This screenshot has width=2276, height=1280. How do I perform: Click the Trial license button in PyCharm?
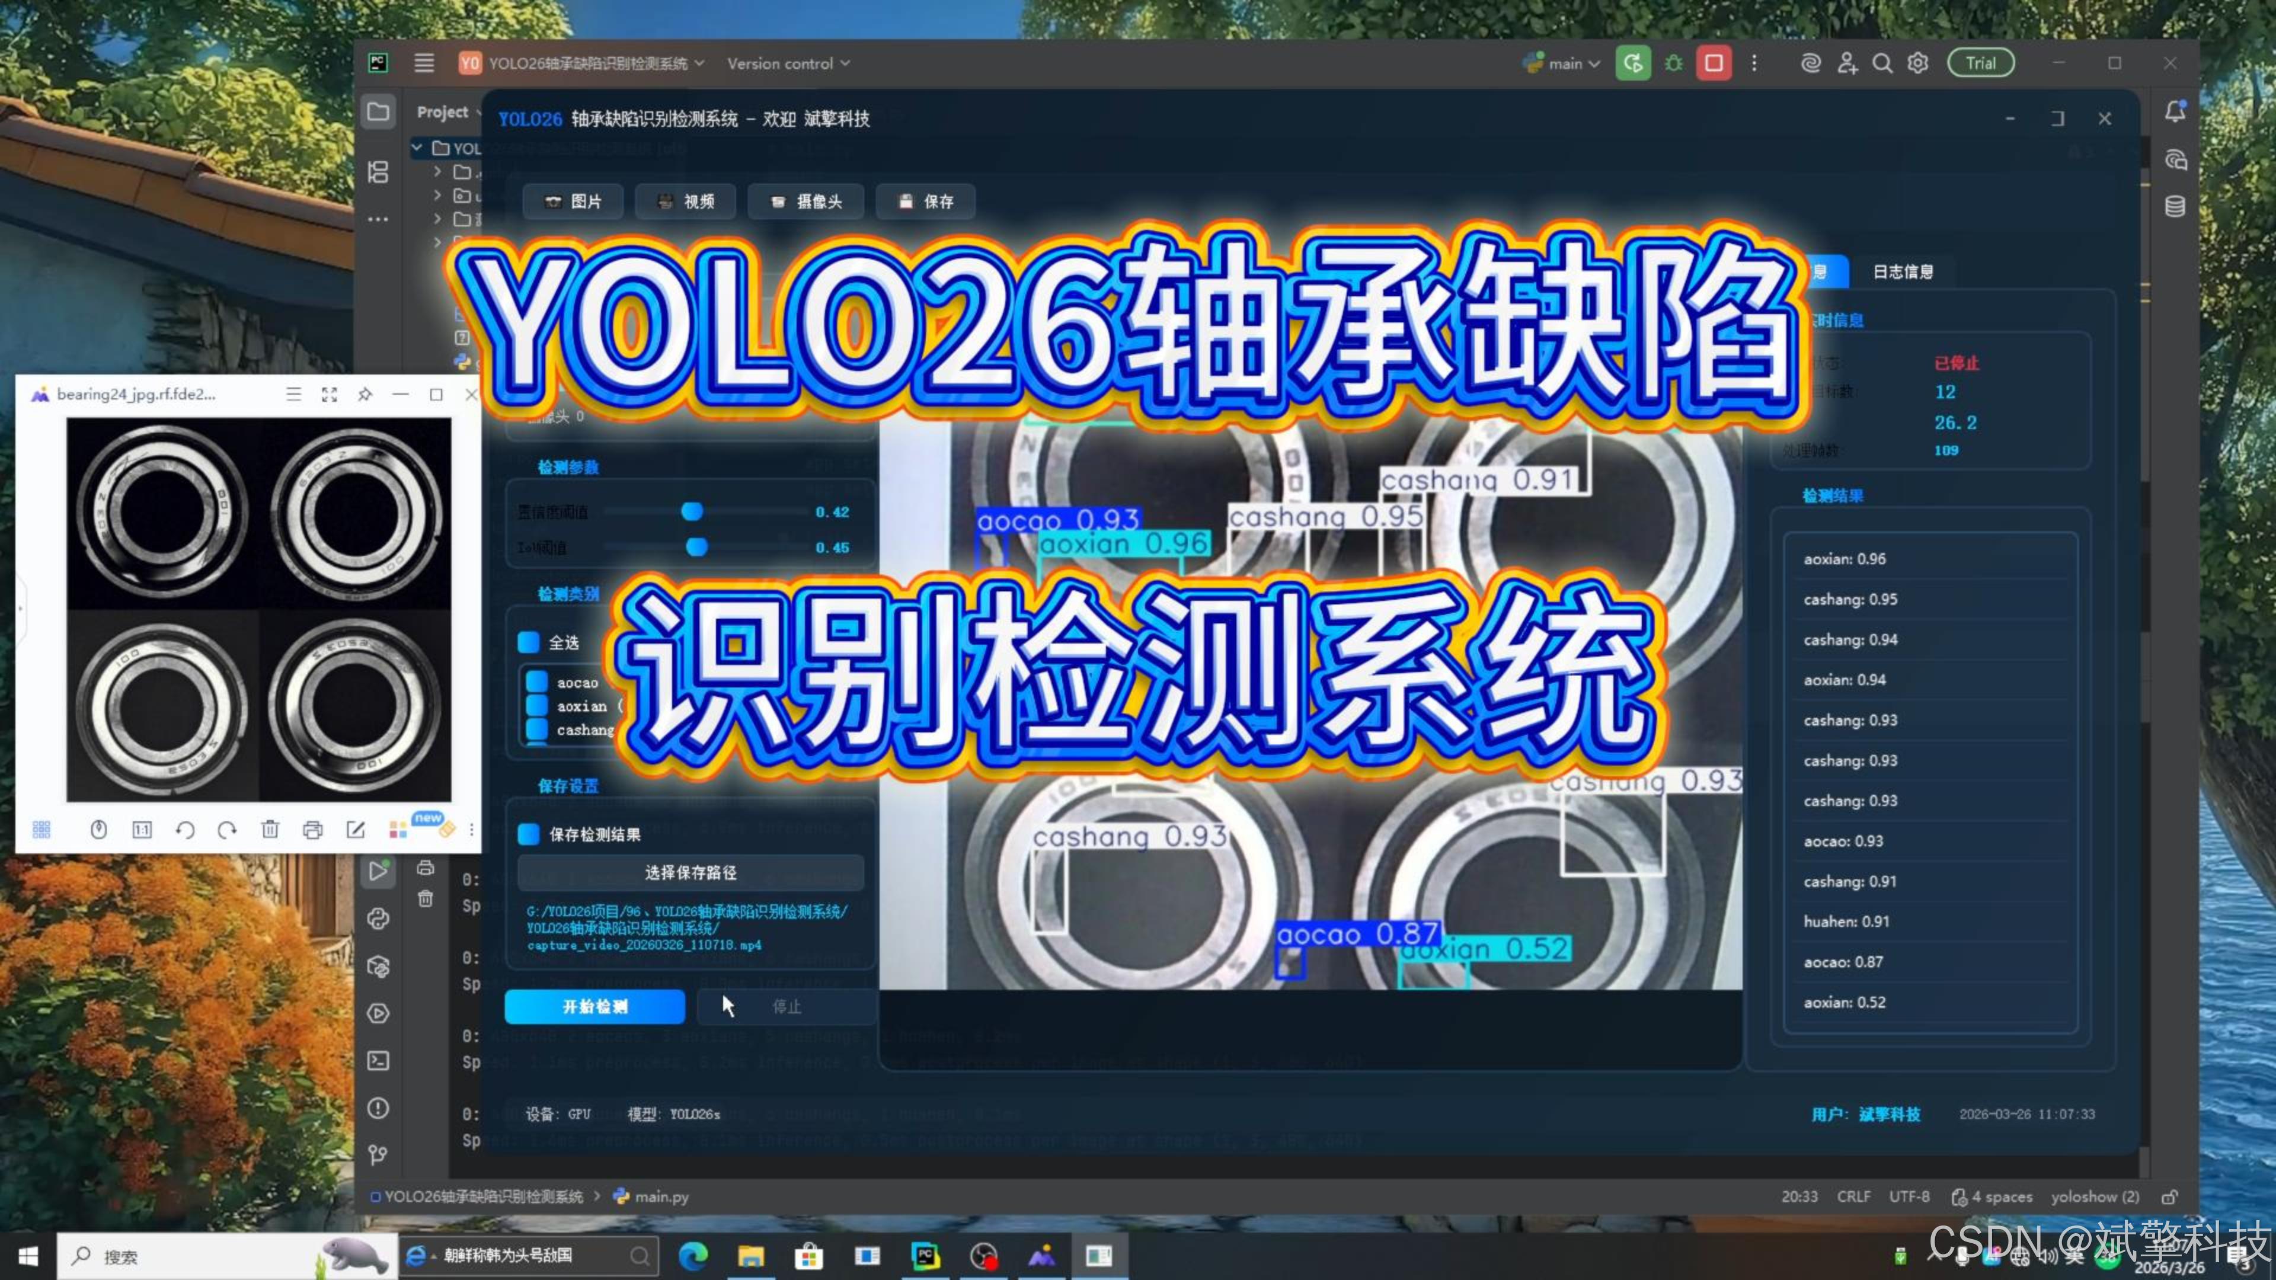1981,63
